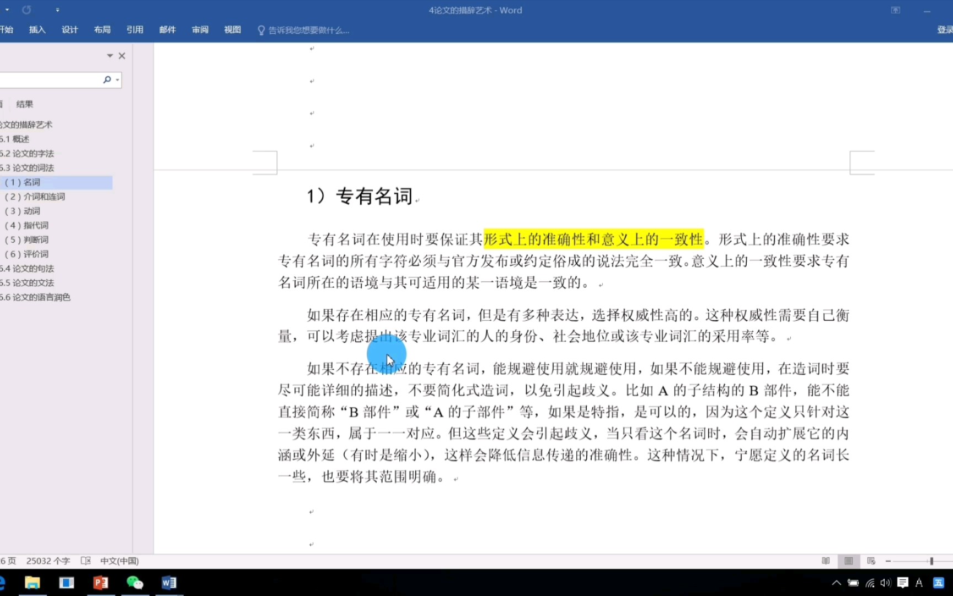Click the word count 25032 个字 in status bar
953x596 pixels.
point(48,561)
